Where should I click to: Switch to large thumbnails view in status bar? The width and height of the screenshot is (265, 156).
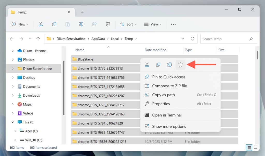[255, 147]
